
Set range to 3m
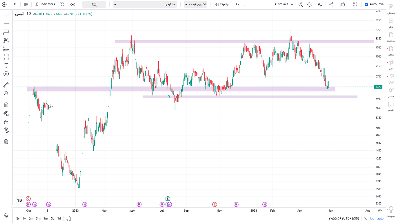pos(38,218)
